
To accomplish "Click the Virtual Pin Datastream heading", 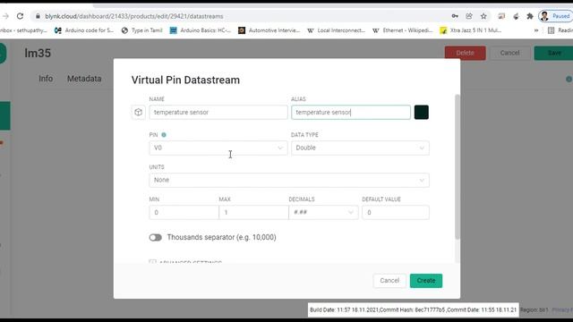I will pos(185,80).
